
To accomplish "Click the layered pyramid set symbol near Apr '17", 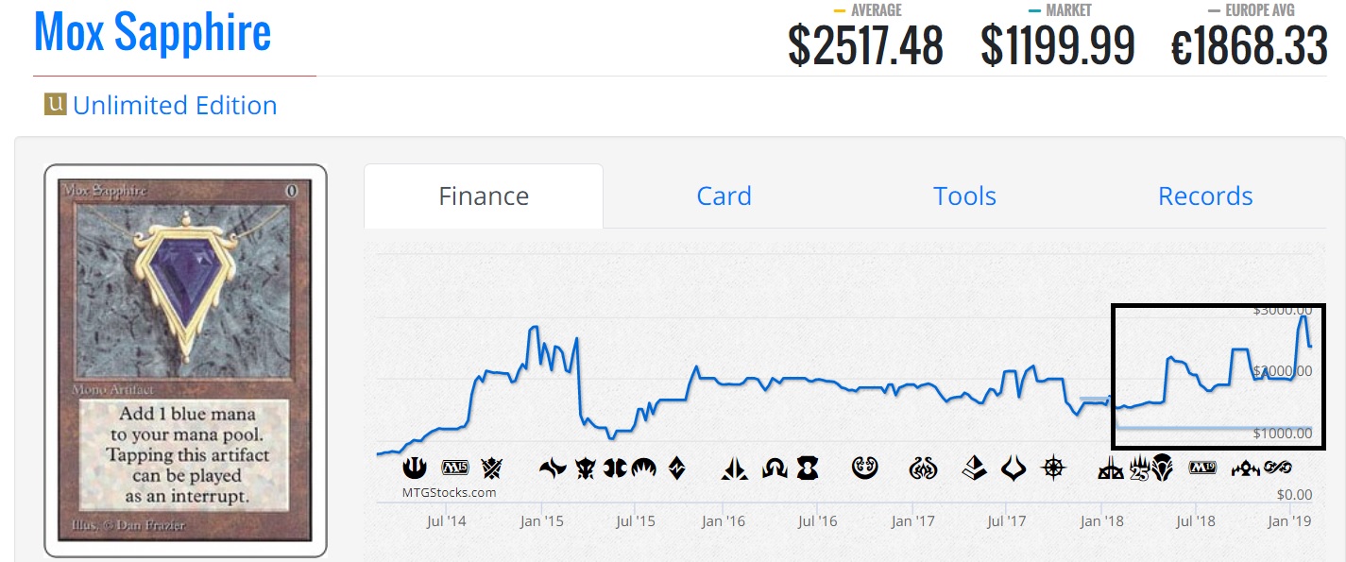I will click(975, 467).
